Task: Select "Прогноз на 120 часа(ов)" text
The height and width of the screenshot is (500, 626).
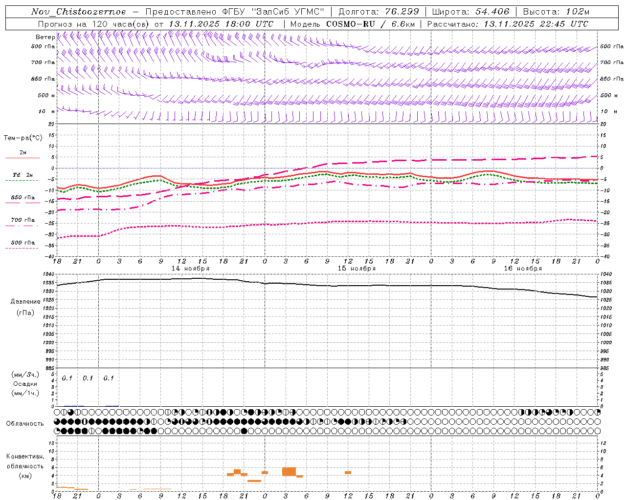Action: (94, 24)
